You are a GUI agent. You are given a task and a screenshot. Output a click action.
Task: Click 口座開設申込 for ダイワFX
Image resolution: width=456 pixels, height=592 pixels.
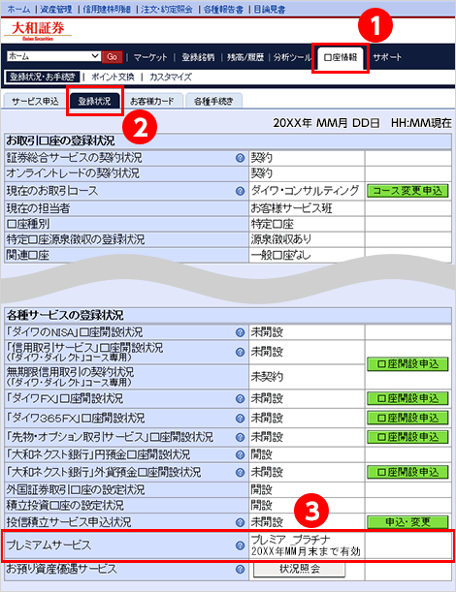pyautogui.click(x=407, y=398)
